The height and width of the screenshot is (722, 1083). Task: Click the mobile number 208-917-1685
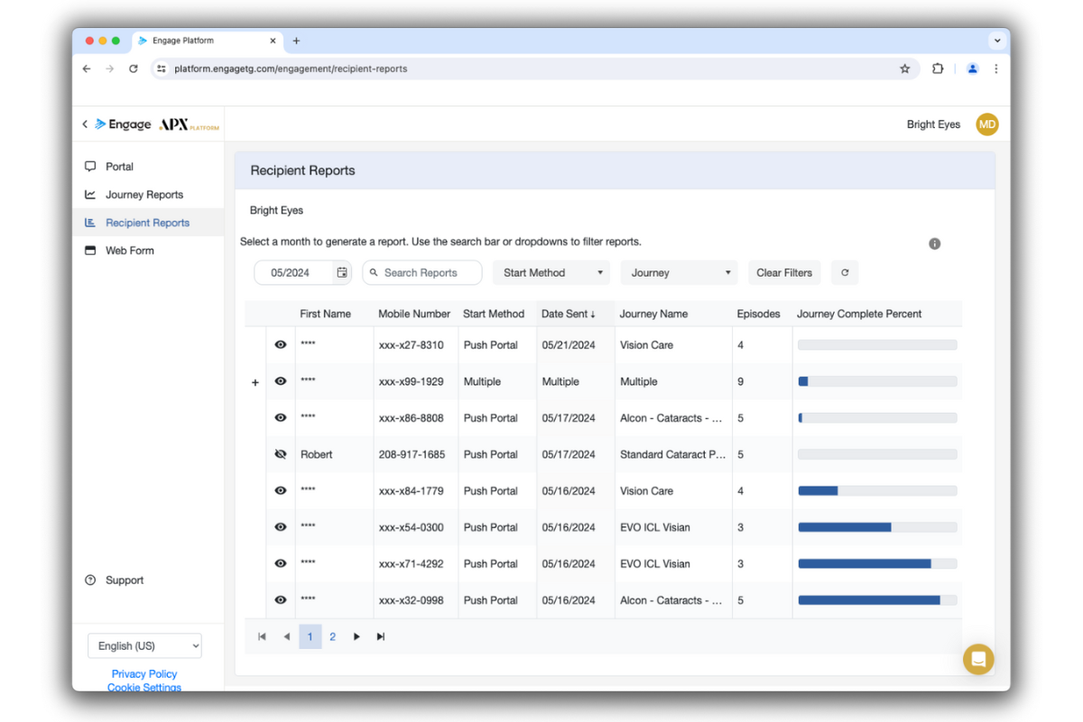pyautogui.click(x=412, y=454)
